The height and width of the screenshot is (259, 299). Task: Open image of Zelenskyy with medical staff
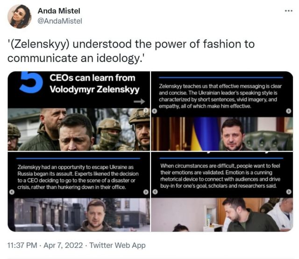221,215
